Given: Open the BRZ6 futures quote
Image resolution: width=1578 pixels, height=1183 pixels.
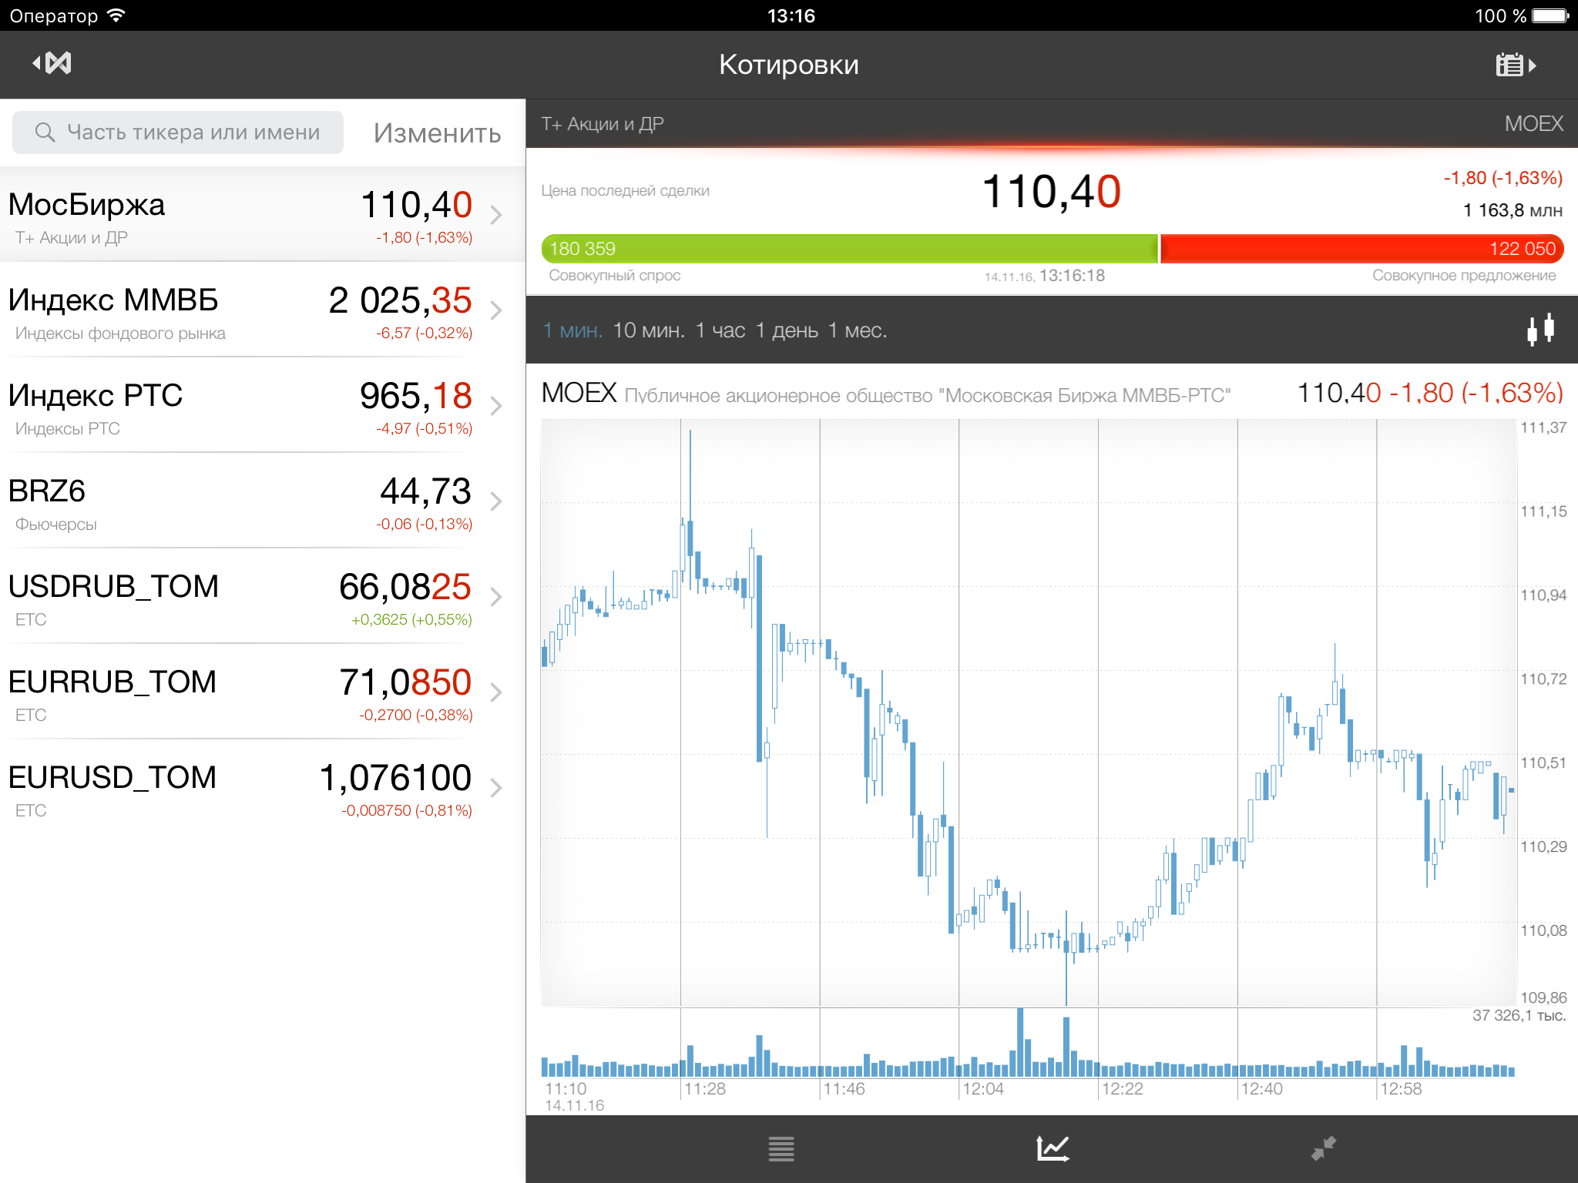Looking at the screenshot, I should (x=239, y=501).
